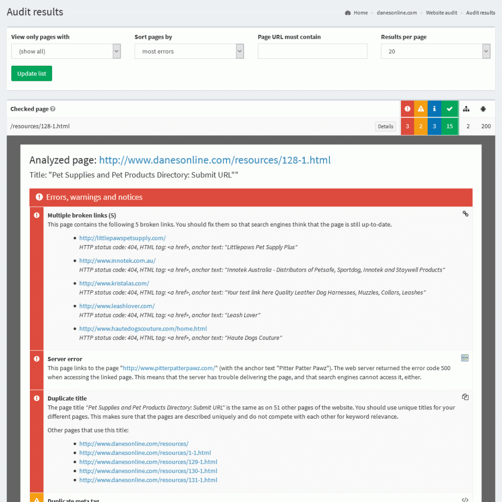Click green passed count 15 cell
502x502 pixels.
click(450, 126)
